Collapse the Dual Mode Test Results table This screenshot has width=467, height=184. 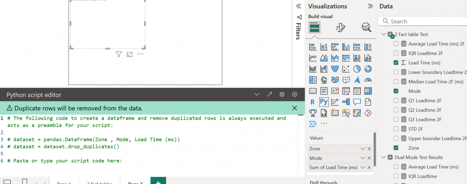pos(383,158)
